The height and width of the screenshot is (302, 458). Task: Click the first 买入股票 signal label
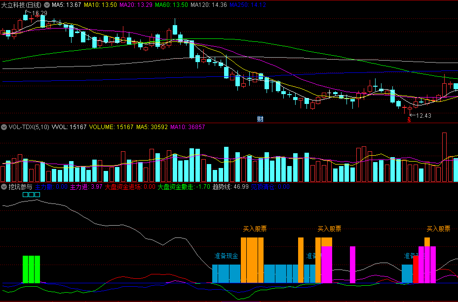[x=255, y=229]
